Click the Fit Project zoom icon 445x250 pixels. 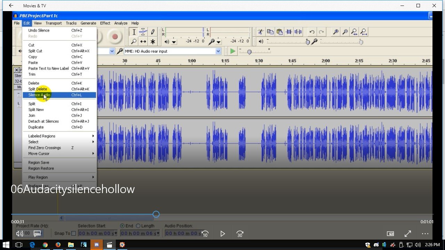coord(364,32)
